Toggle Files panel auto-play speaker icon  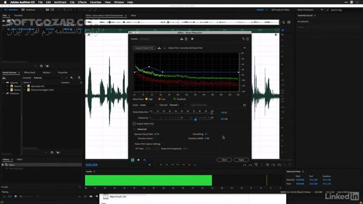47,66
